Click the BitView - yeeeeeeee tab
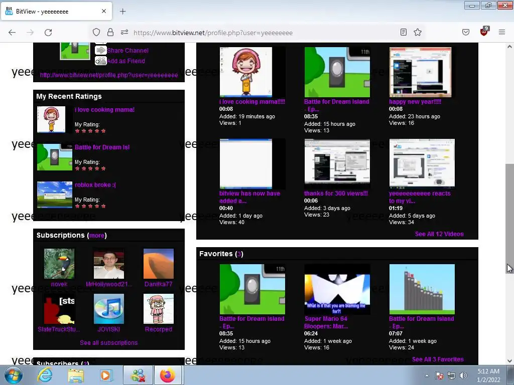This screenshot has width=514, height=385. (56, 12)
